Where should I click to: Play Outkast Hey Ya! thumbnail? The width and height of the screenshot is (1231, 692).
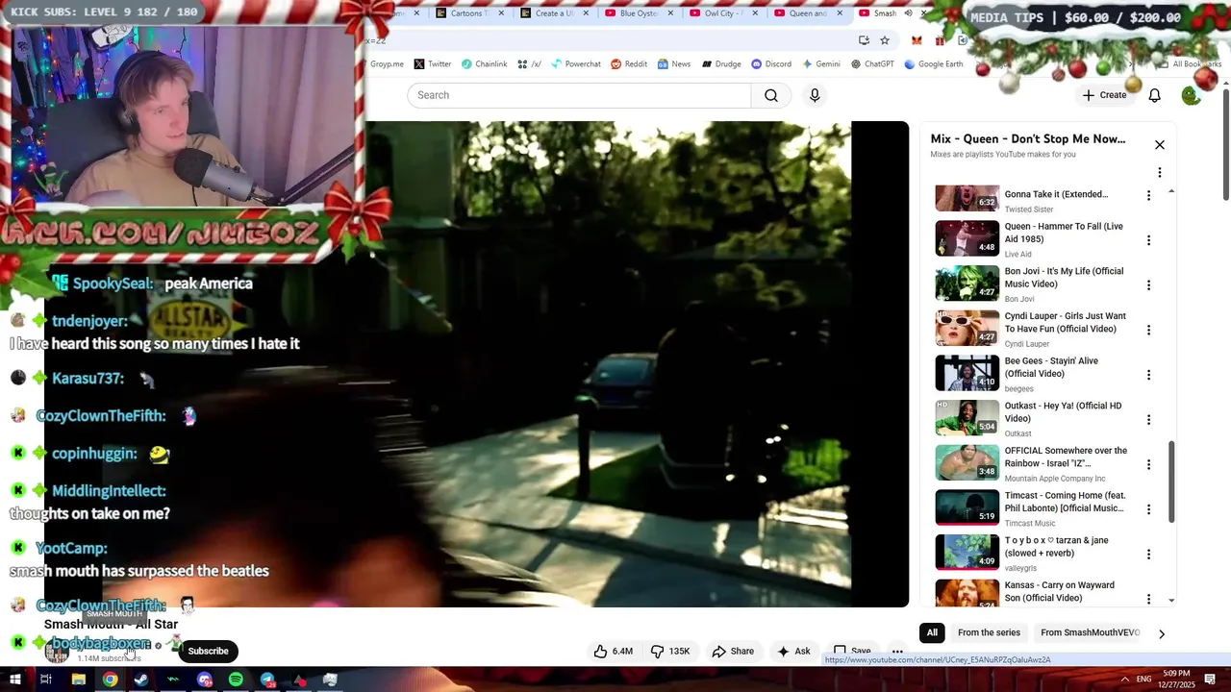967,418
